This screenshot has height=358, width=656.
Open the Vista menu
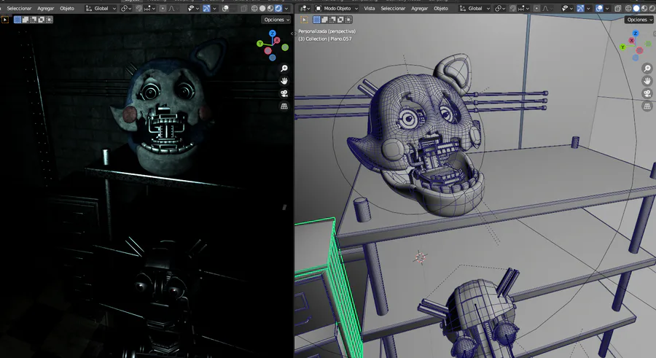click(370, 8)
